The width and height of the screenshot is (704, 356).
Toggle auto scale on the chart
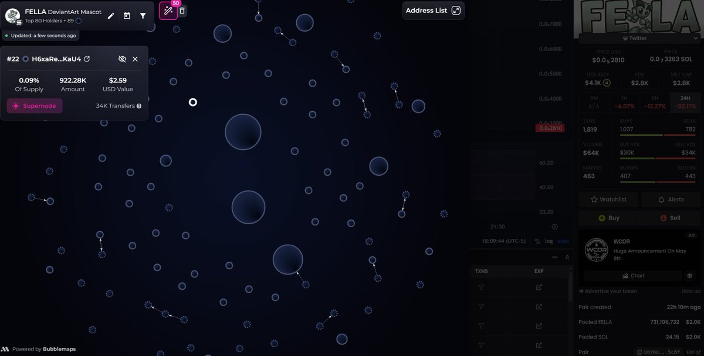tap(563, 241)
